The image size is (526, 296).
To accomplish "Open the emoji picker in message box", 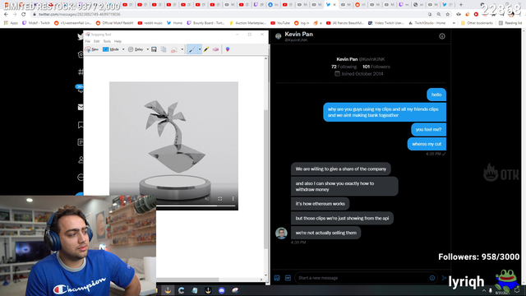I will coord(432,278).
